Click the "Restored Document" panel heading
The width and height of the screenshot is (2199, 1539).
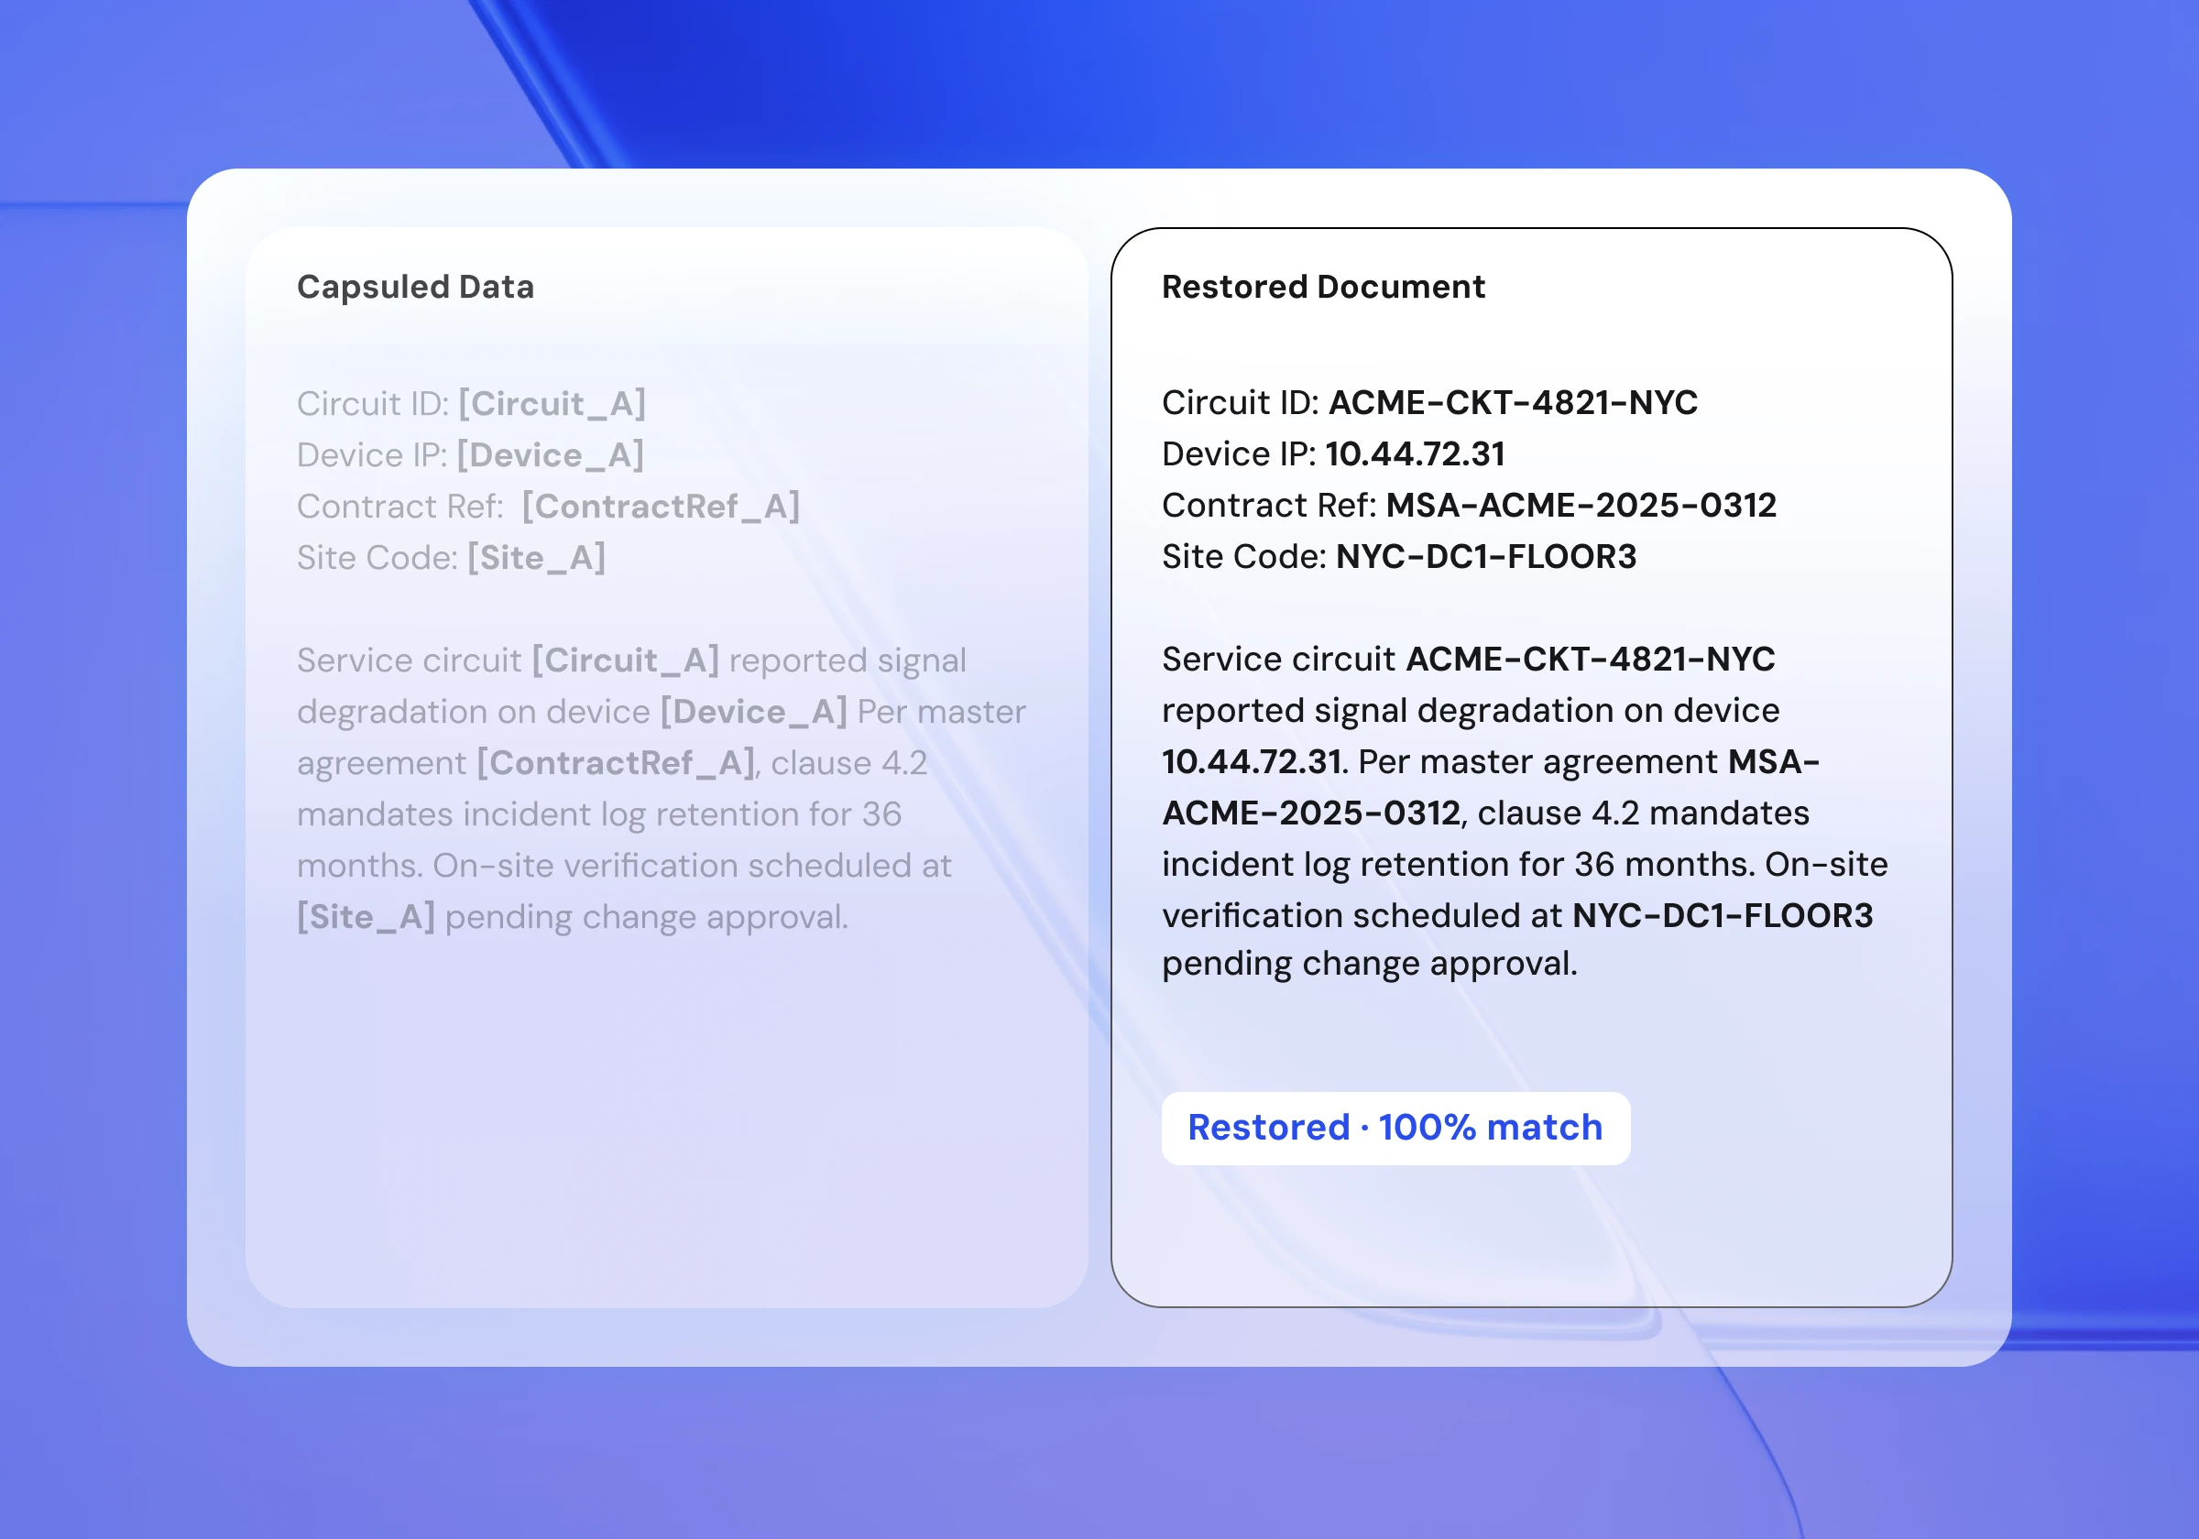click(1324, 288)
